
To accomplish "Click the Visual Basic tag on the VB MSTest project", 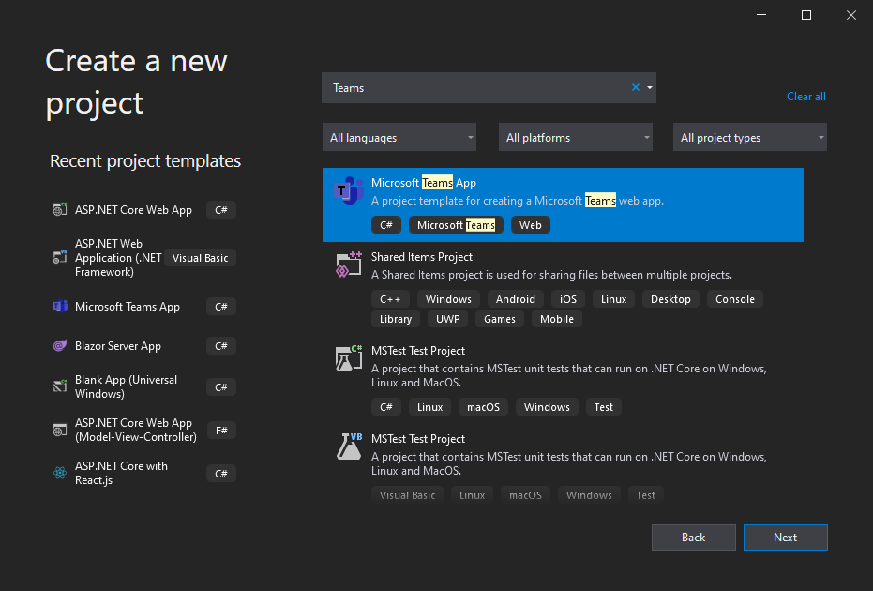I will coord(407,494).
